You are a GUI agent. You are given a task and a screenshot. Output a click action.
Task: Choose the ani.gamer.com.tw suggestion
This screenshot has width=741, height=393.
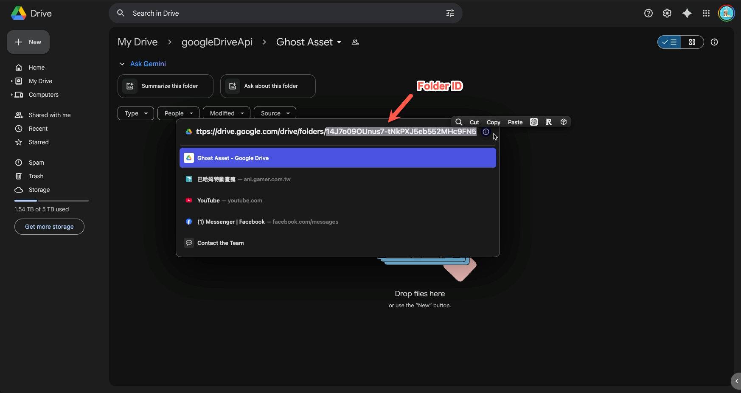point(338,179)
